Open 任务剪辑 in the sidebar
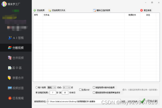The height and width of the screenshot is (108, 162). pos(16,98)
